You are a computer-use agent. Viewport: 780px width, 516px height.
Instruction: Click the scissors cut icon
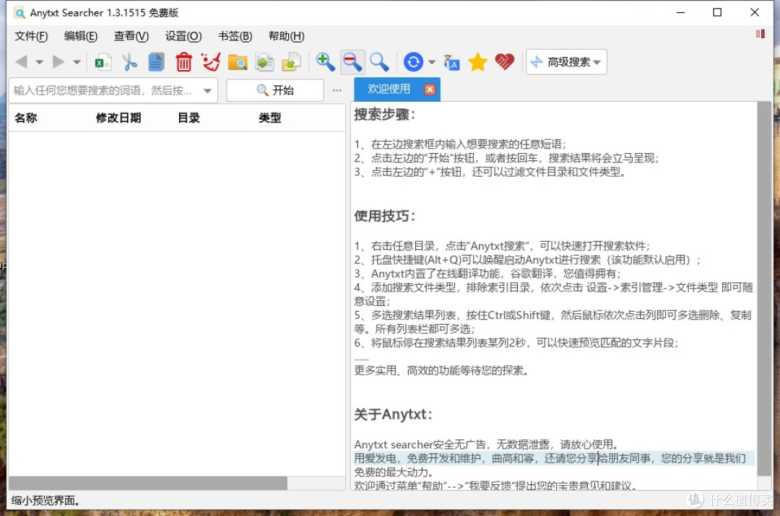(129, 62)
